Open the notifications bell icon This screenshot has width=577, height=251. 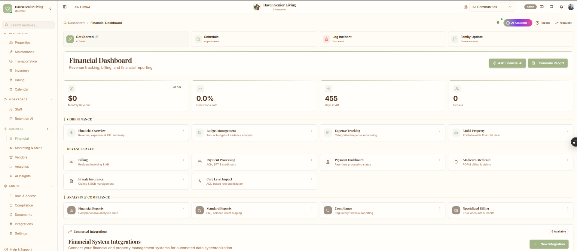(x=561, y=7)
